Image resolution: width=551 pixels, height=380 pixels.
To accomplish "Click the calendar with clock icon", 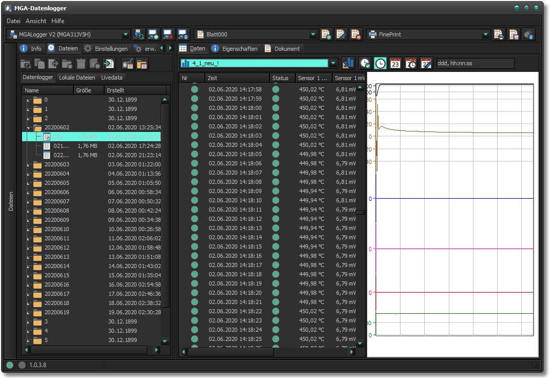I will click(x=411, y=63).
